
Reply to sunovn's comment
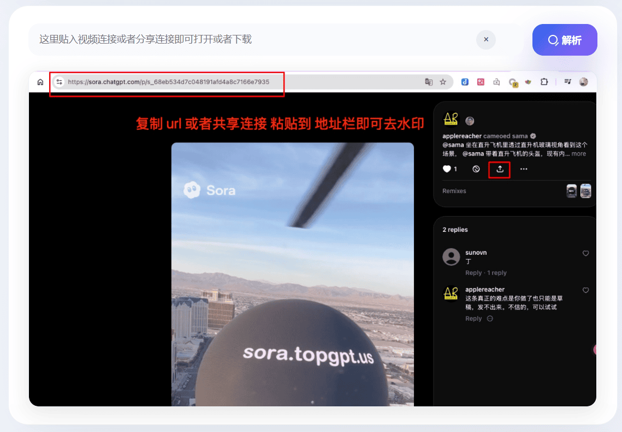[x=473, y=273]
